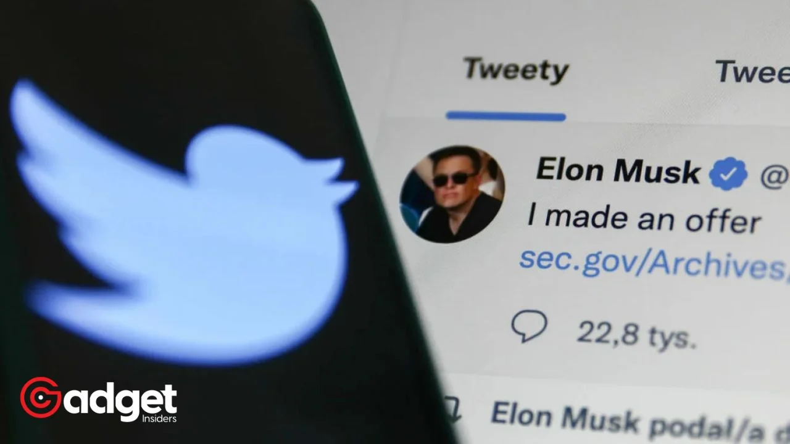Select the tweet text I made an offer
Image resolution: width=790 pixels, height=444 pixels.
tap(643, 218)
